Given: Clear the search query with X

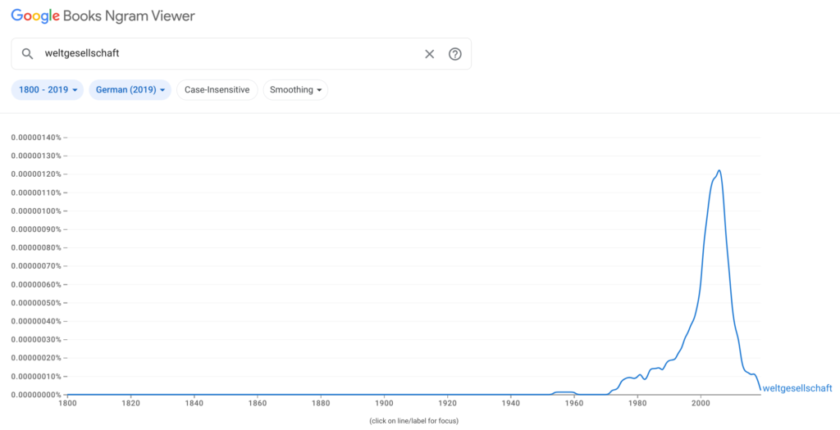Looking at the screenshot, I should [429, 54].
